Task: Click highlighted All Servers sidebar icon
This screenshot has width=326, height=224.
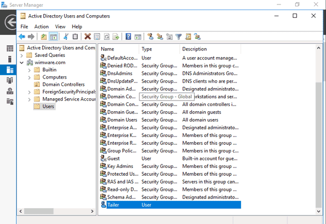Action: pyautogui.click(x=10, y=70)
